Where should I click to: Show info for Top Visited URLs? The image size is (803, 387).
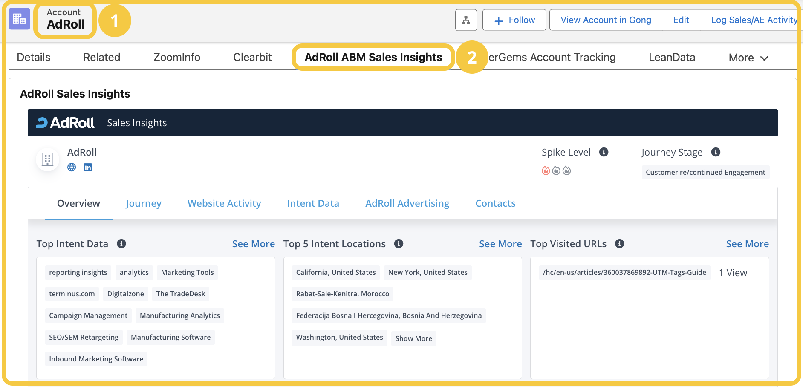(x=619, y=243)
